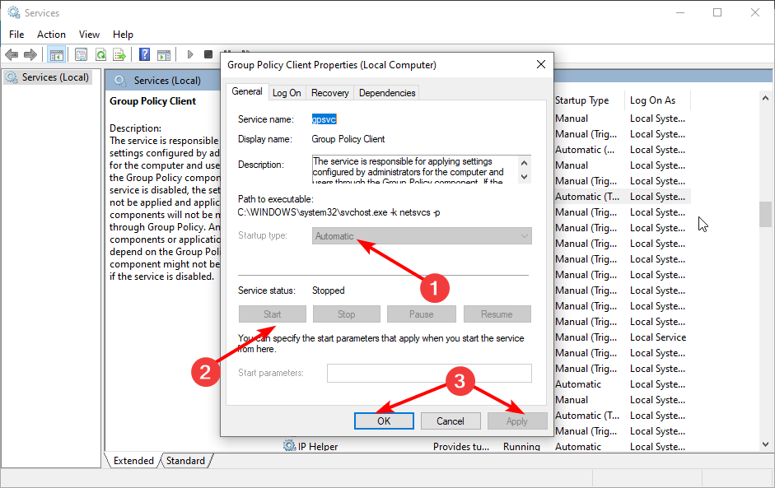Click the "Provides tu..." description cell

tap(461, 447)
